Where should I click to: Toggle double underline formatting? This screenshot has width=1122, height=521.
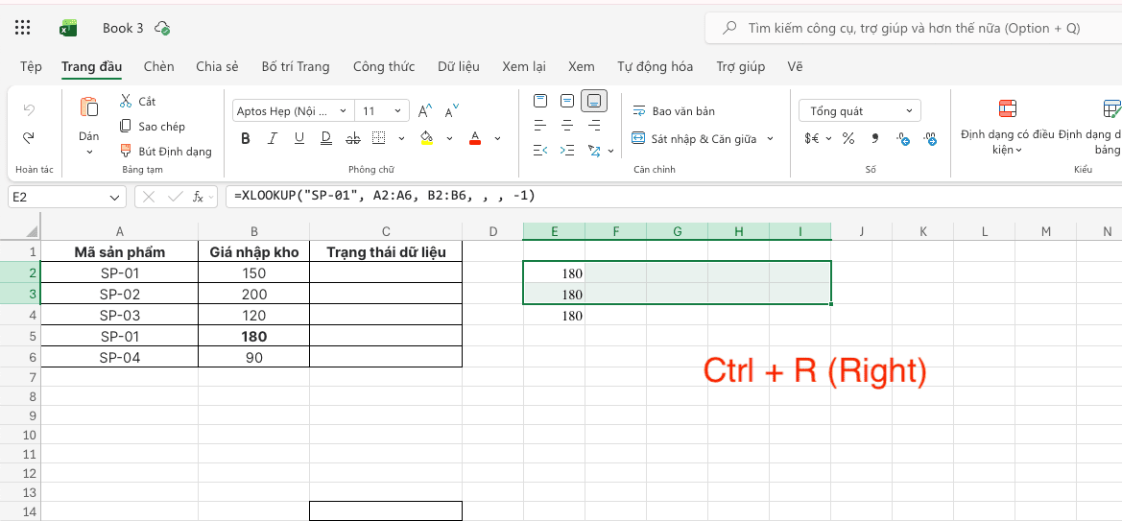tap(325, 138)
